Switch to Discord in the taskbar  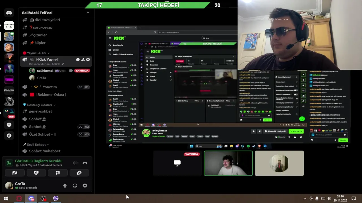pos(31,198)
